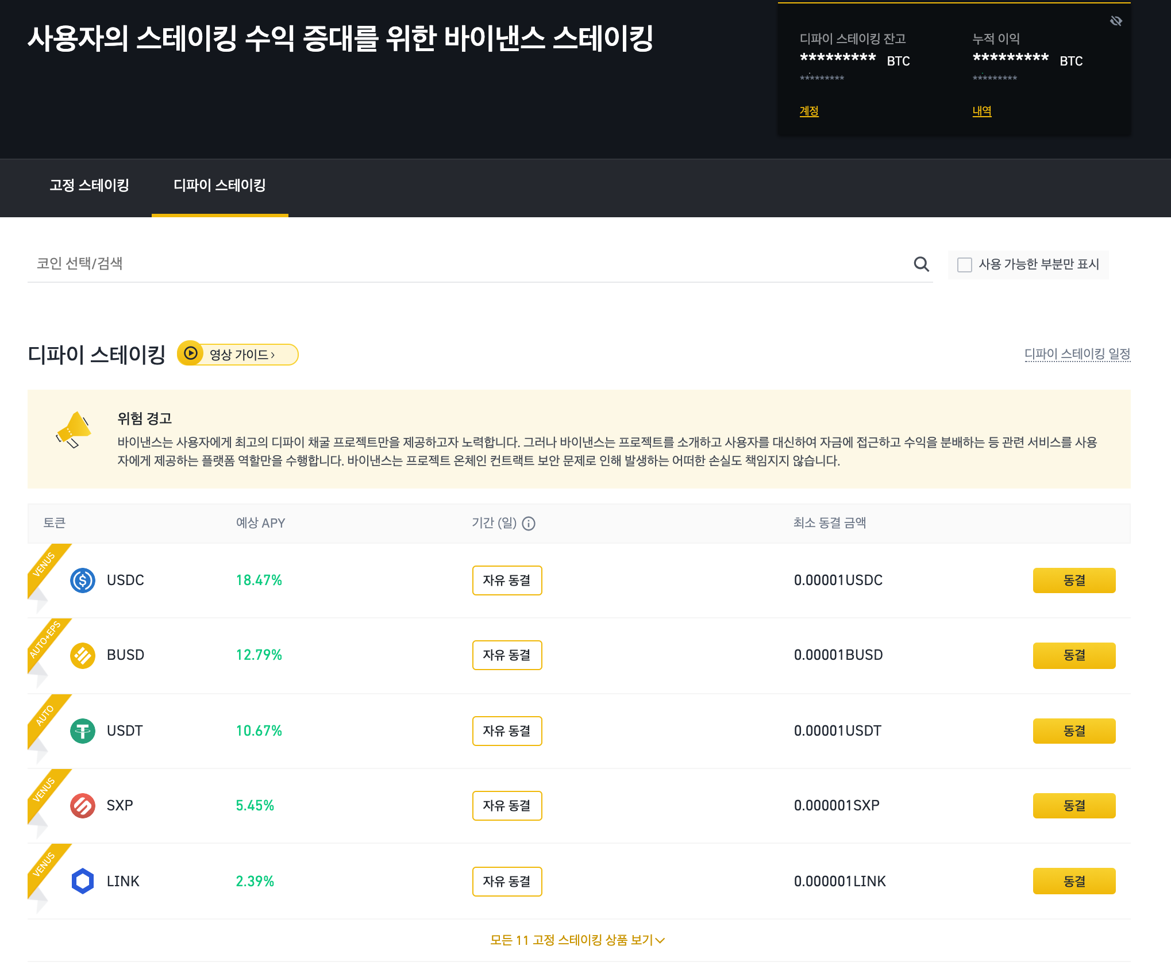Check 사용 가능한 부분만 표시 checkbox

965,264
